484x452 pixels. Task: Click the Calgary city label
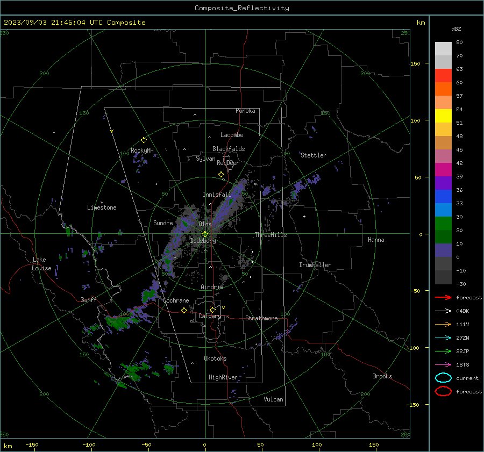pyautogui.click(x=210, y=316)
